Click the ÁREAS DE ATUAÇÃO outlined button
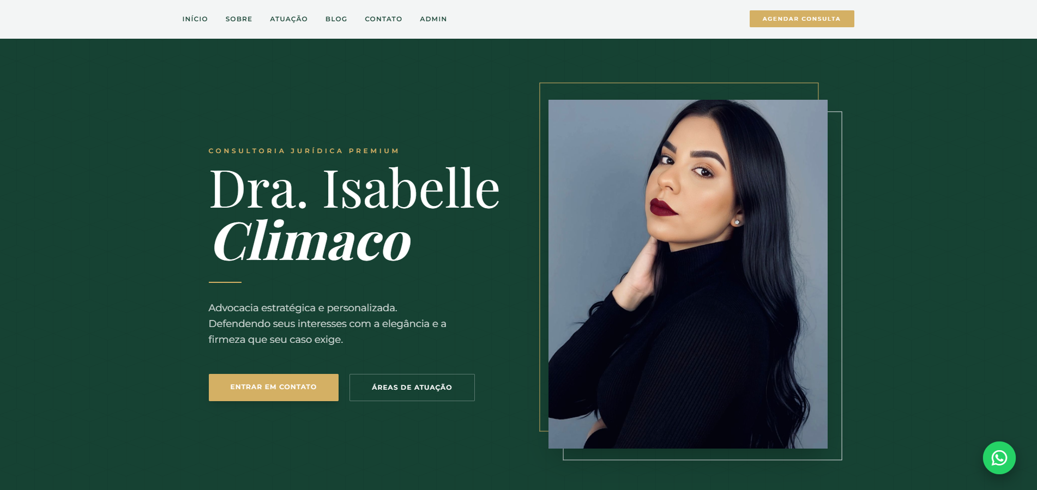This screenshot has width=1037, height=490. pyautogui.click(x=412, y=388)
